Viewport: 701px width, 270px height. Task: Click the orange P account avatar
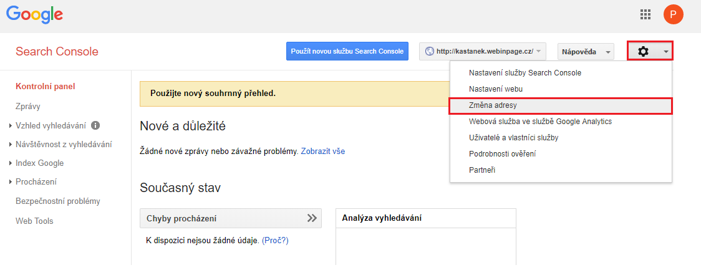[673, 14]
